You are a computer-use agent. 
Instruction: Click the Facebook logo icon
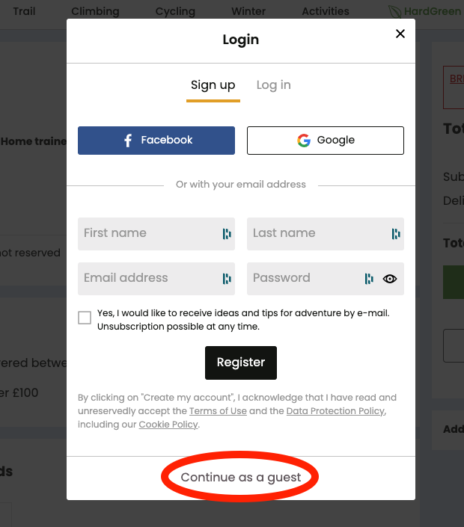[x=128, y=141]
